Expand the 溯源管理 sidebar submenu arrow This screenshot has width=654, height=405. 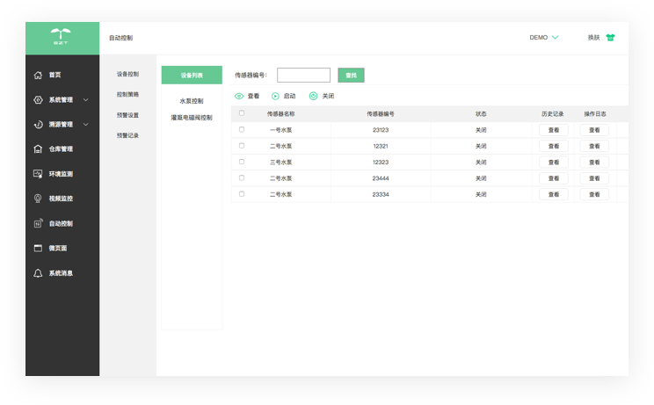(x=86, y=125)
